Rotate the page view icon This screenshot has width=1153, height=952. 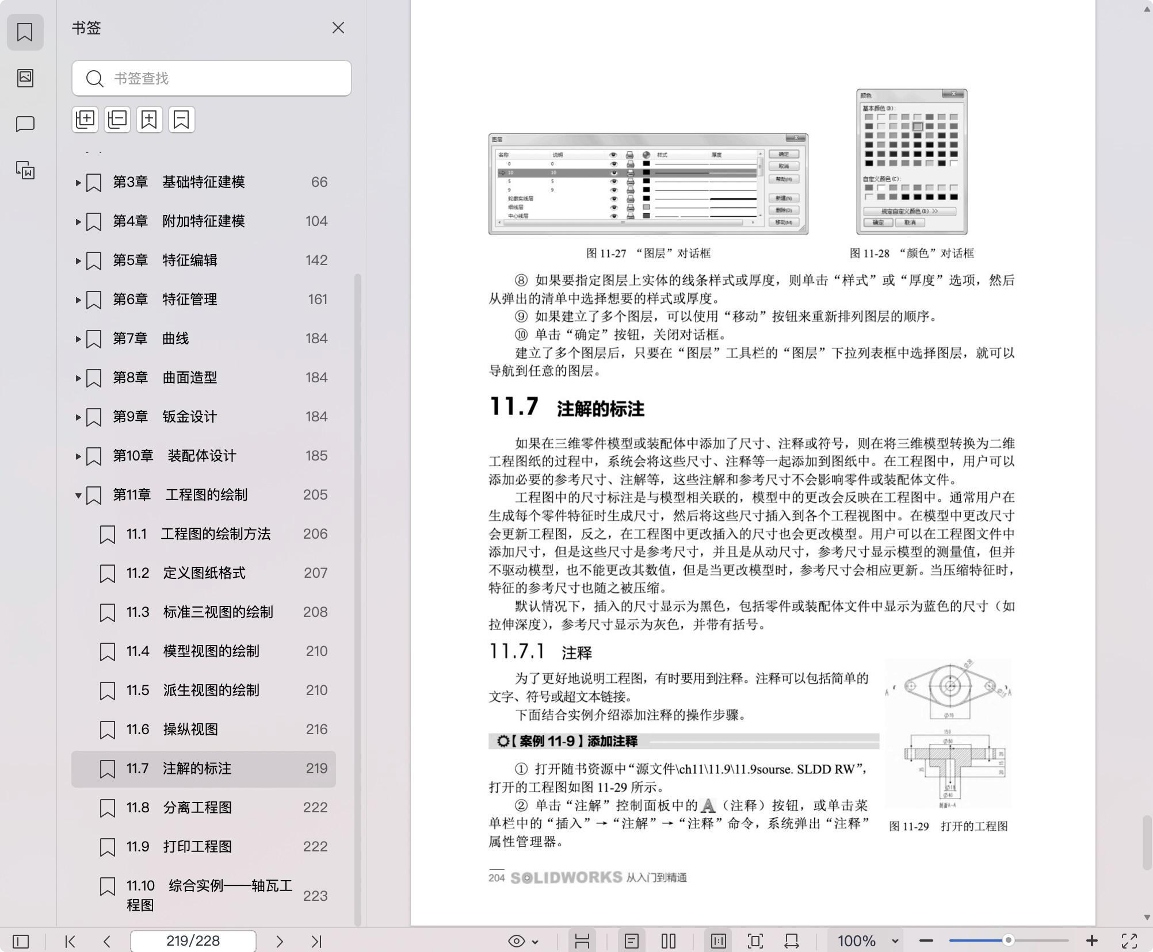(x=792, y=941)
